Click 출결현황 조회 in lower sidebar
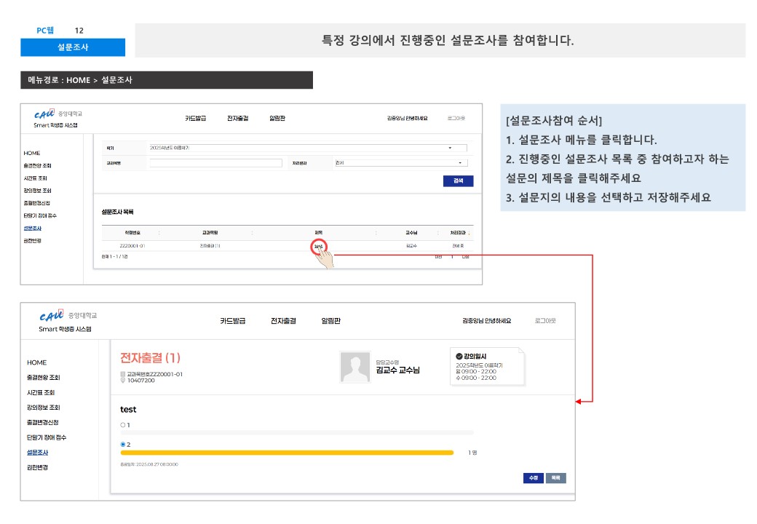Image resolution: width=757 pixels, height=524 pixels. 44,377
